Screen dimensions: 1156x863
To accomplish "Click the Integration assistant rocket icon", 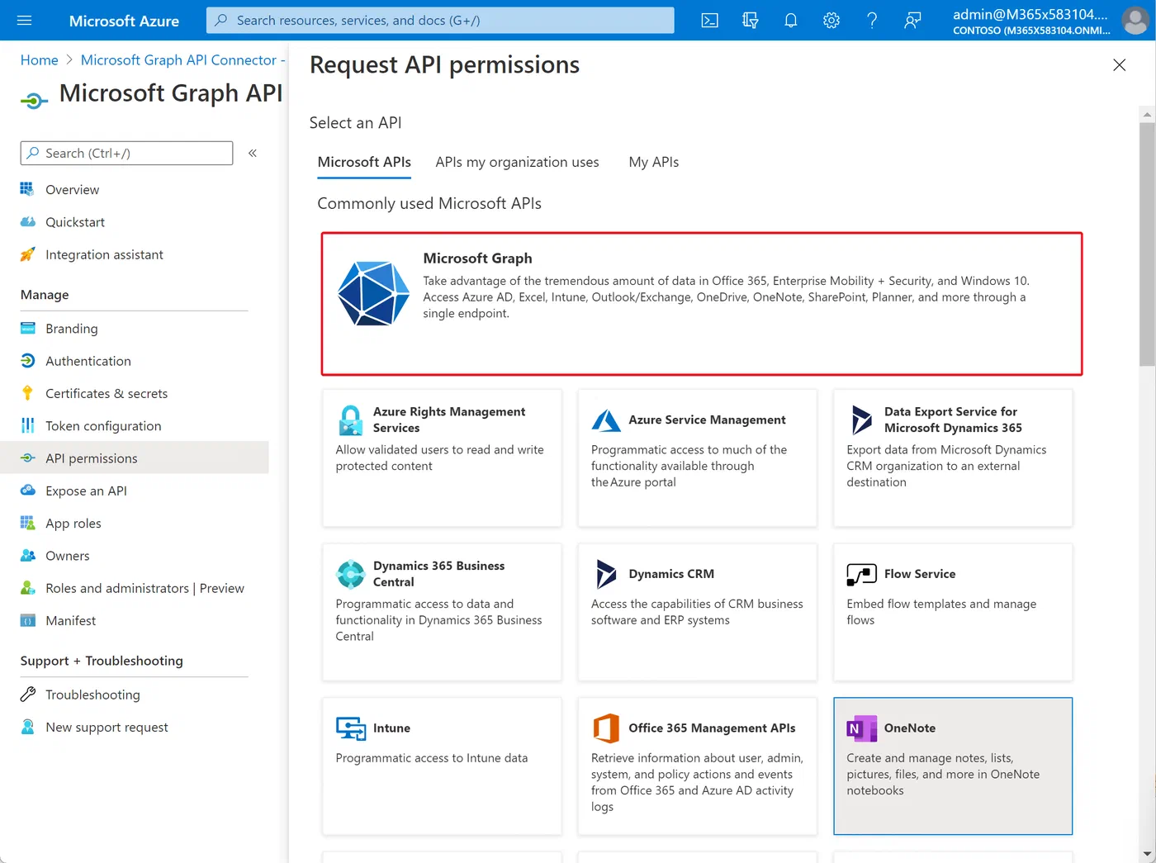I will (x=27, y=254).
